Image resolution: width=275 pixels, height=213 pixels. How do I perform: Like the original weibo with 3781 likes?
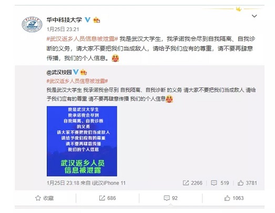click(x=247, y=183)
